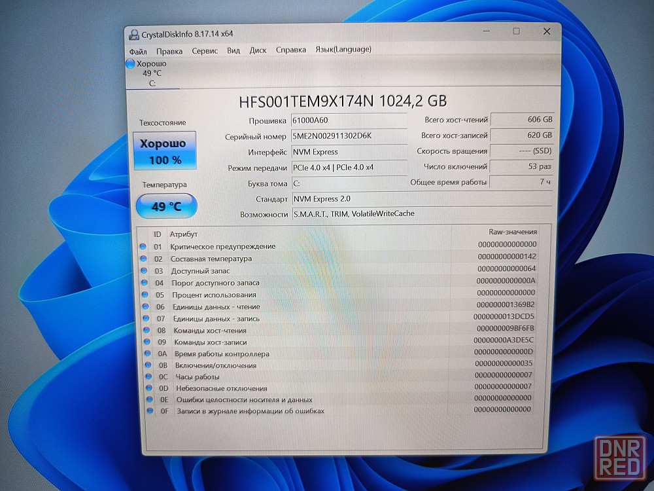Click status dot for Команды хост-чтения row

tap(146, 330)
